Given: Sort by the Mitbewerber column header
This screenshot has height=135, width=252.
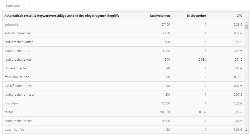Looking at the screenshot, I should coord(196,16).
